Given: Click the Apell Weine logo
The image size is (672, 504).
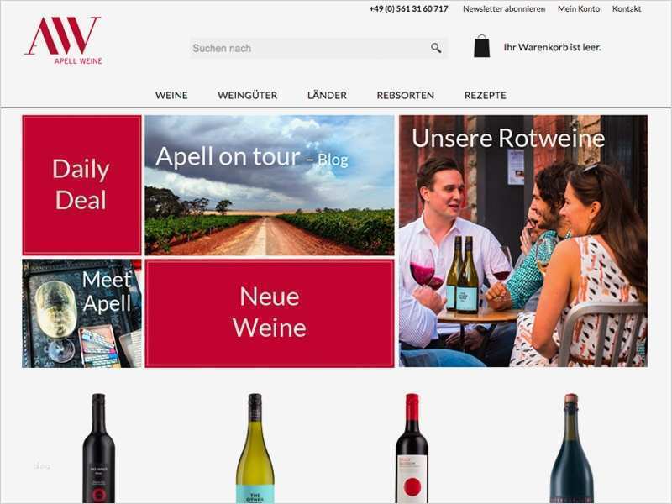Looking at the screenshot, I should point(64,40).
